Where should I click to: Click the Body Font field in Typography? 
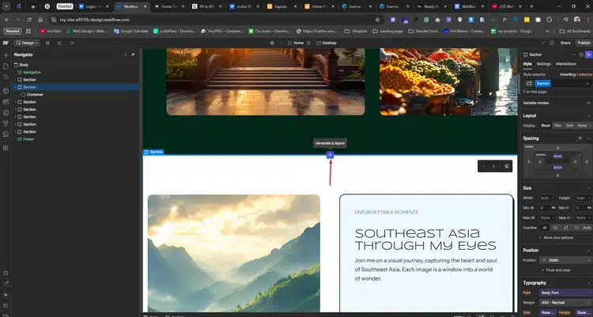tap(566, 292)
